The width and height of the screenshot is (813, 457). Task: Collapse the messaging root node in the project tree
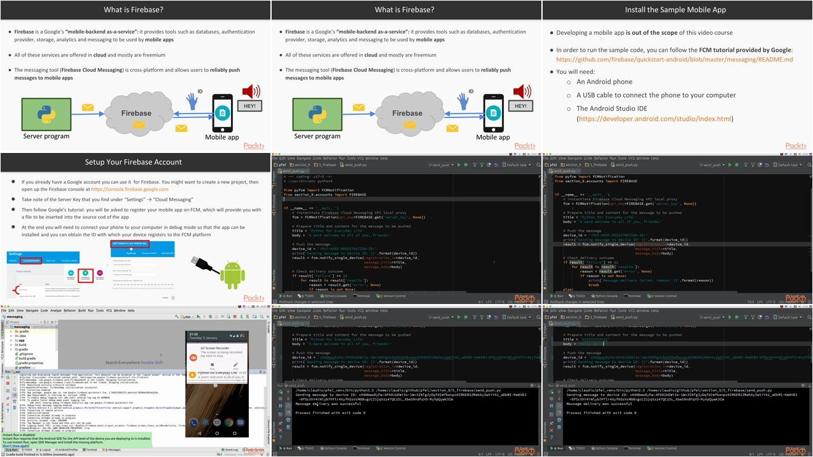[x=6, y=327]
